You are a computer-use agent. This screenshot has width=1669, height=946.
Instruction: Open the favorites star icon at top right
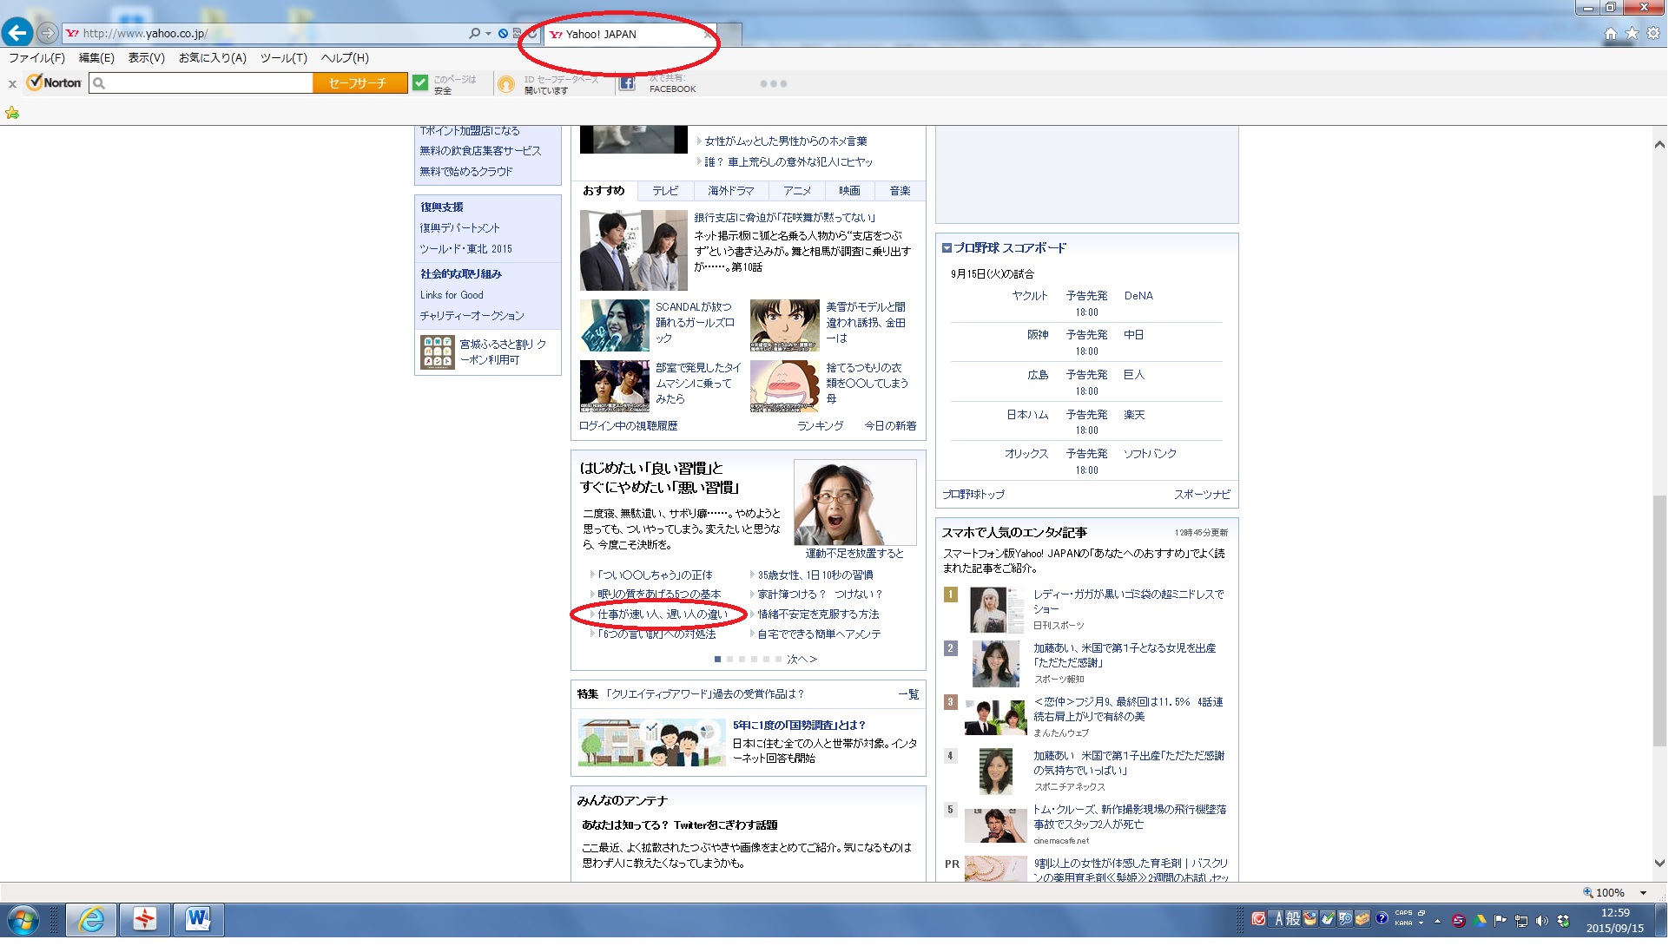pyautogui.click(x=1632, y=34)
